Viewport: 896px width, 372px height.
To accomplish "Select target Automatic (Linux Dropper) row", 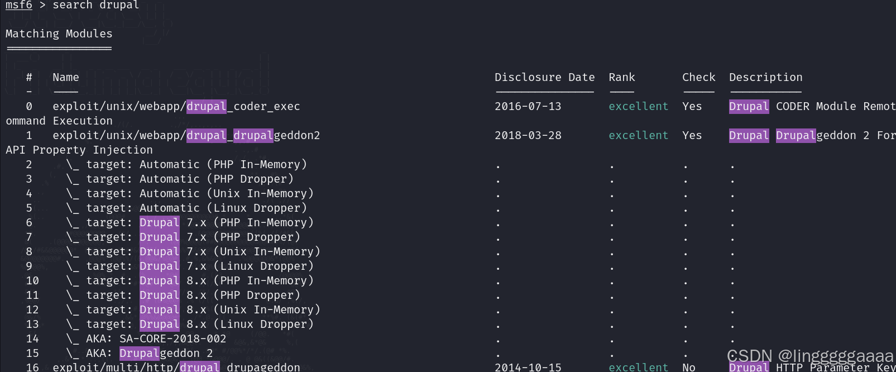I will 186,208.
